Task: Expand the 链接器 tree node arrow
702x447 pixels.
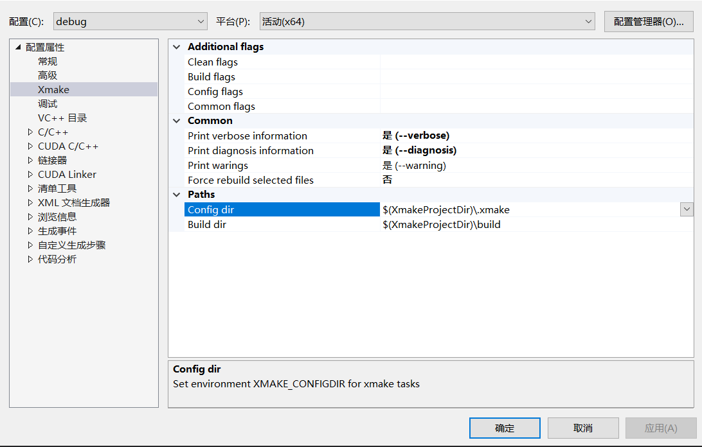Action: coord(30,161)
